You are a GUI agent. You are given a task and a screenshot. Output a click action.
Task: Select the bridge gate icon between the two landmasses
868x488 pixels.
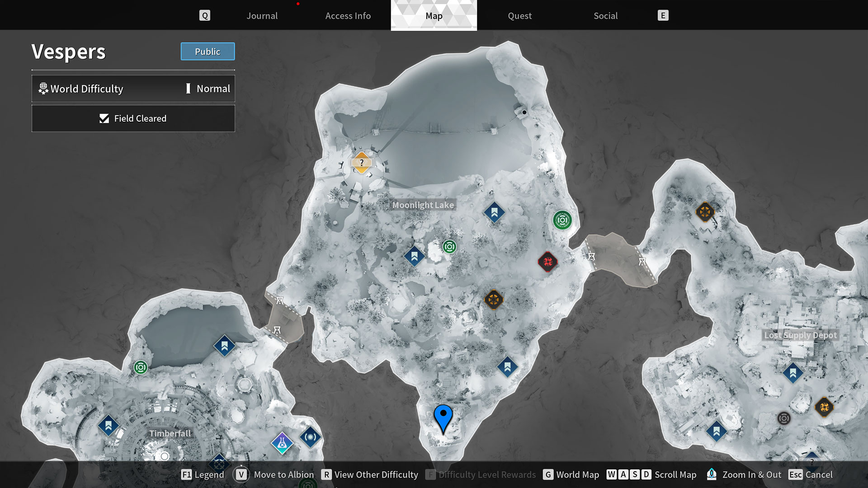[592, 258]
